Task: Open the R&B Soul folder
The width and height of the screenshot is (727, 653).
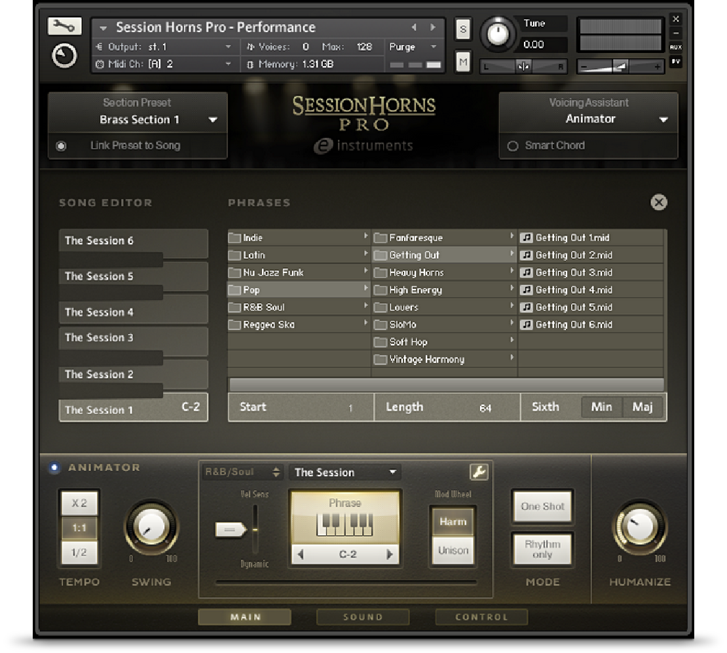Action: (299, 307)
